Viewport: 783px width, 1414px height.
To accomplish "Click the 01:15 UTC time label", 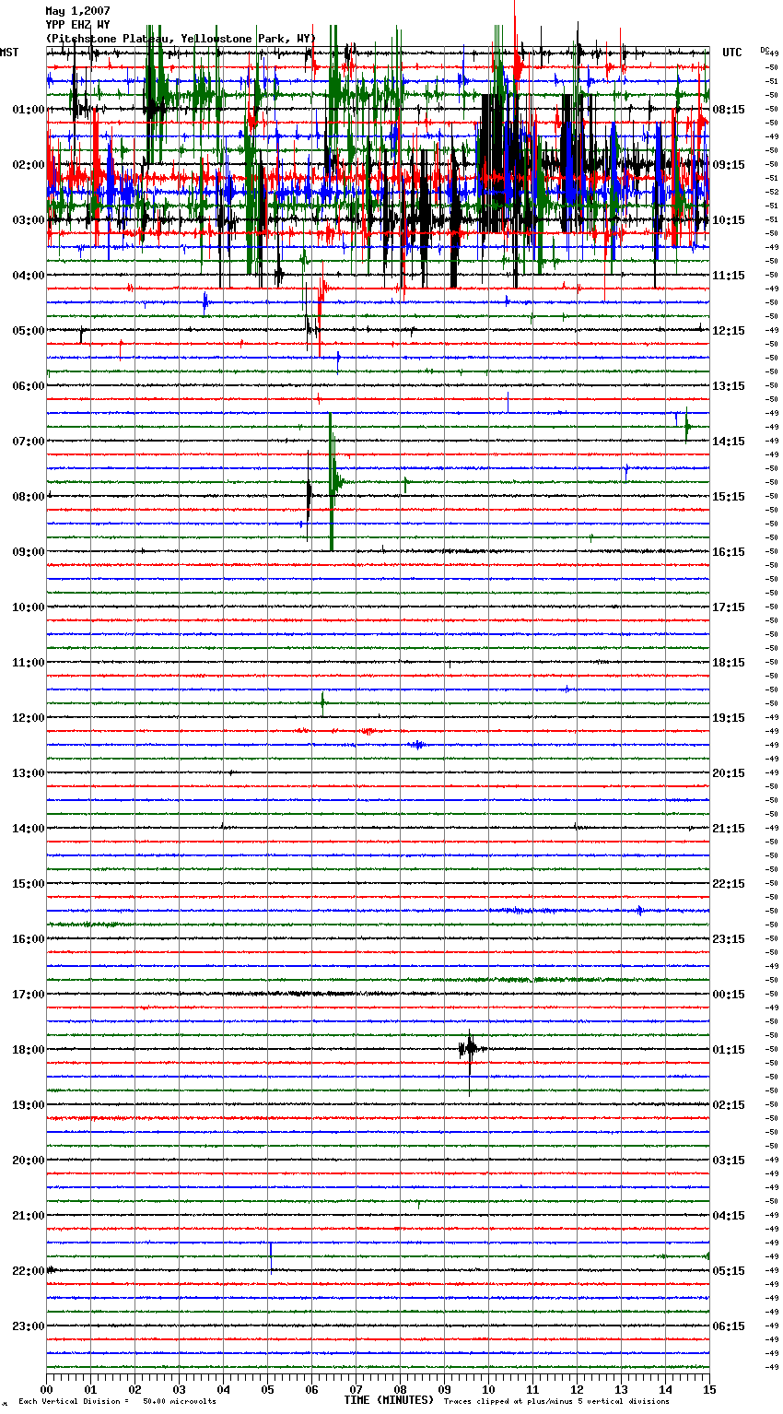I will pyautogui.click(x=729, y=1050).
